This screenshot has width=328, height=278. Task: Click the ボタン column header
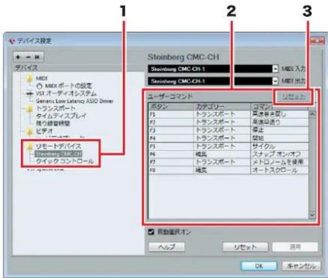coord(171,107)
